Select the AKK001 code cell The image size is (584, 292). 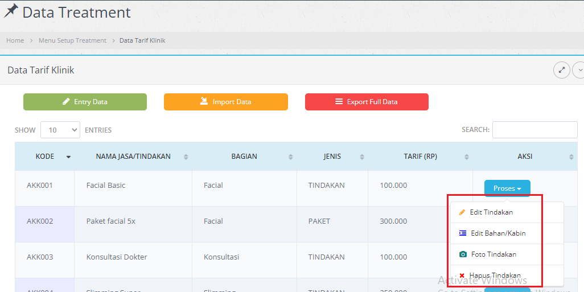(45, 188)
